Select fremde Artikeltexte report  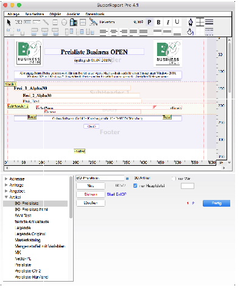click(32, 222)
